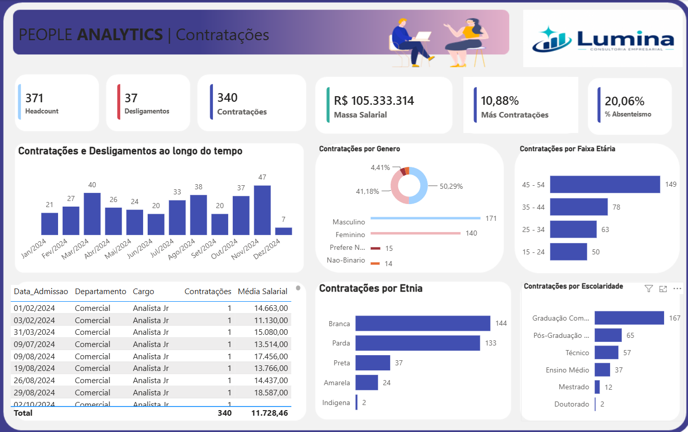Select the Desligamentos card showing 37
Viewport: 688px width, 432px height.
coord(148,103)
